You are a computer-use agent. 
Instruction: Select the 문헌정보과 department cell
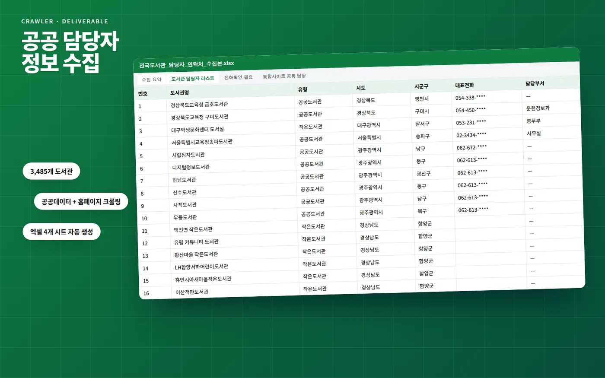coord(538,108)
